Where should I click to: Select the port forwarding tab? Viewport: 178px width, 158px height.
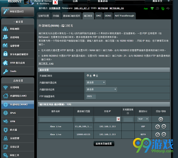(88, 16)
